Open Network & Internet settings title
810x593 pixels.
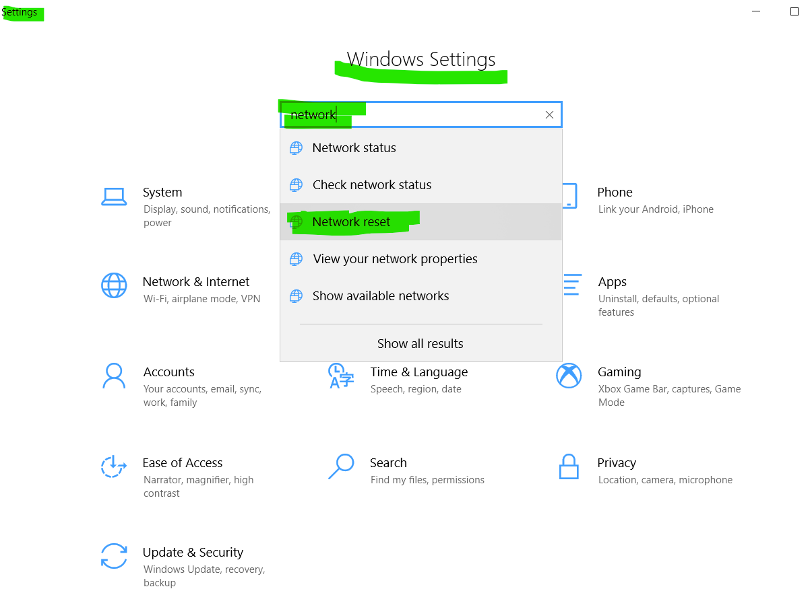[x=196, y=282]
